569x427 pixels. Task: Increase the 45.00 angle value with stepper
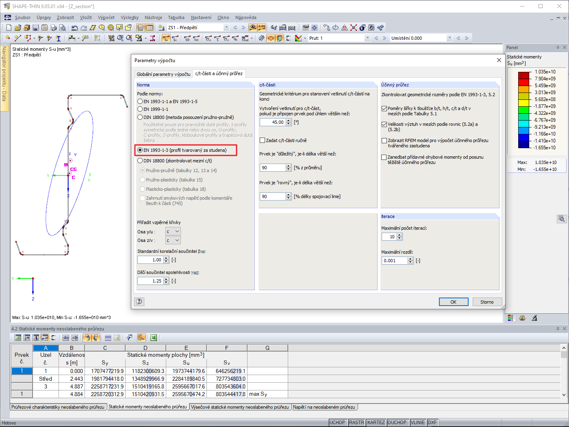point(289,121)
